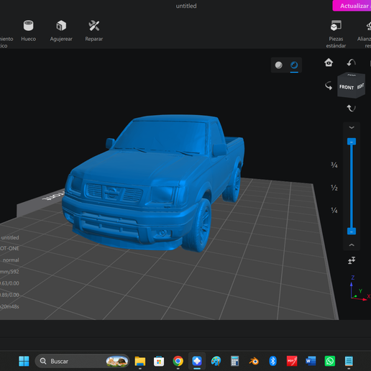
Task: Switch to solid shaded view mode
Action: [x=278, y=65]
